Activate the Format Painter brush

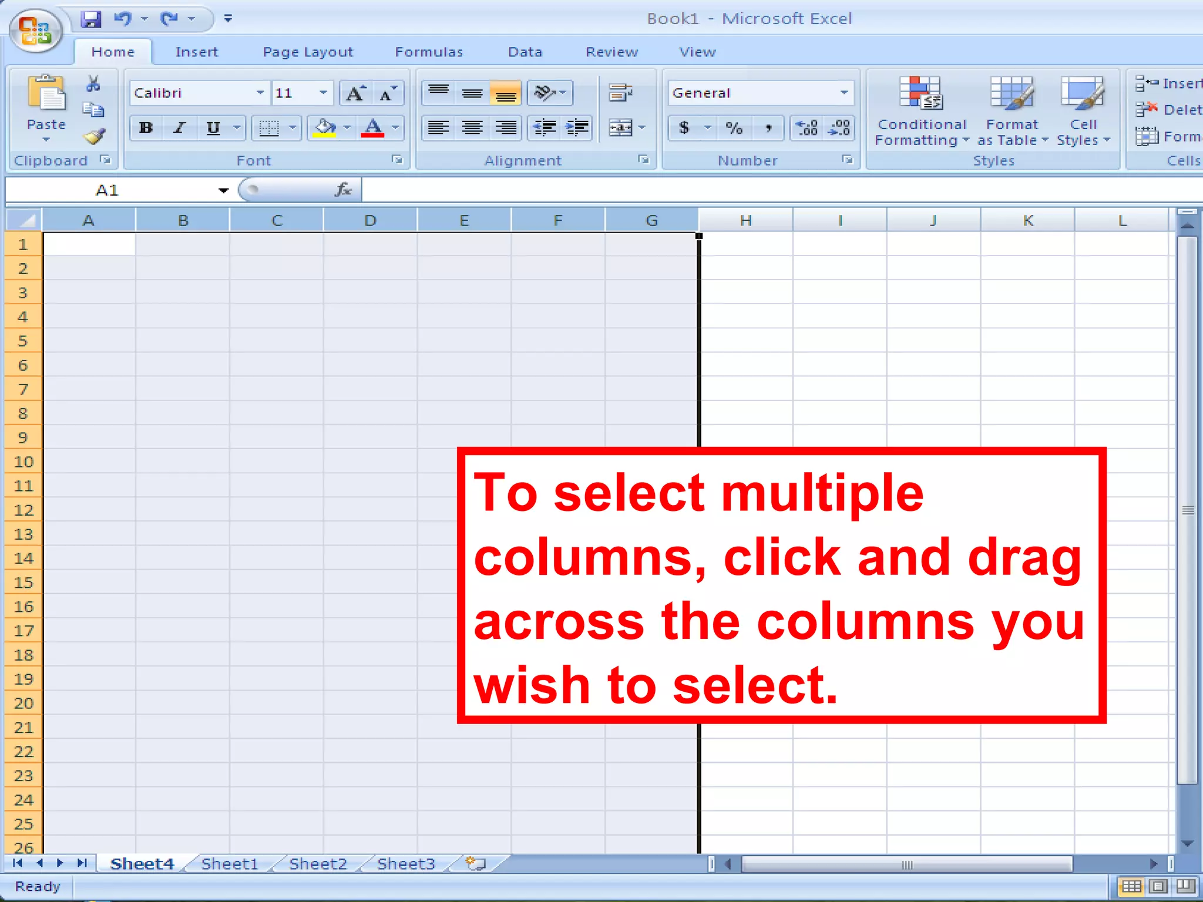[x=94, y=137]
